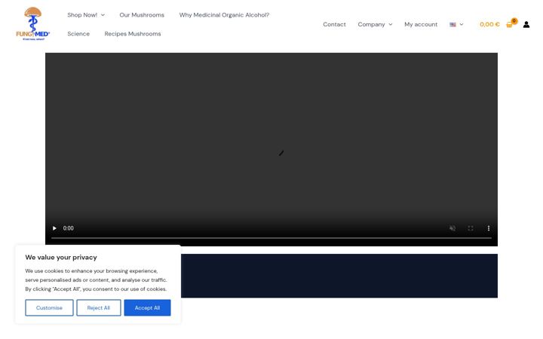This screenshot has width=543, height=339.
Task: Seek on the video progress bar
Action: point(271,238)
